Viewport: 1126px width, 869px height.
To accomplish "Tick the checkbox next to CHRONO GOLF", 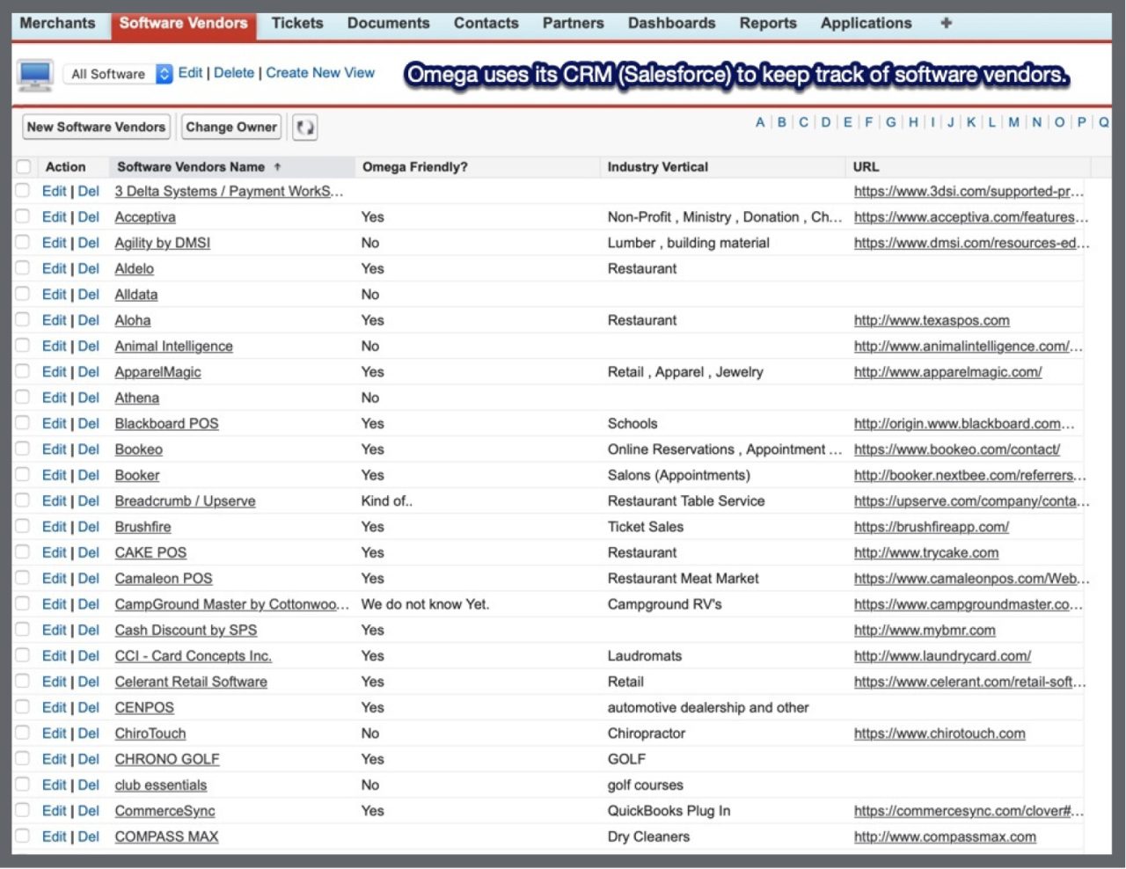I will (24, 759).
